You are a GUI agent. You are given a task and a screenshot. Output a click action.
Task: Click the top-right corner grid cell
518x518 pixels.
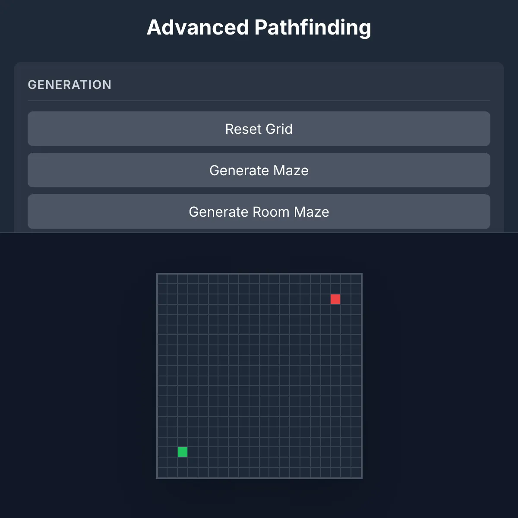356,279
